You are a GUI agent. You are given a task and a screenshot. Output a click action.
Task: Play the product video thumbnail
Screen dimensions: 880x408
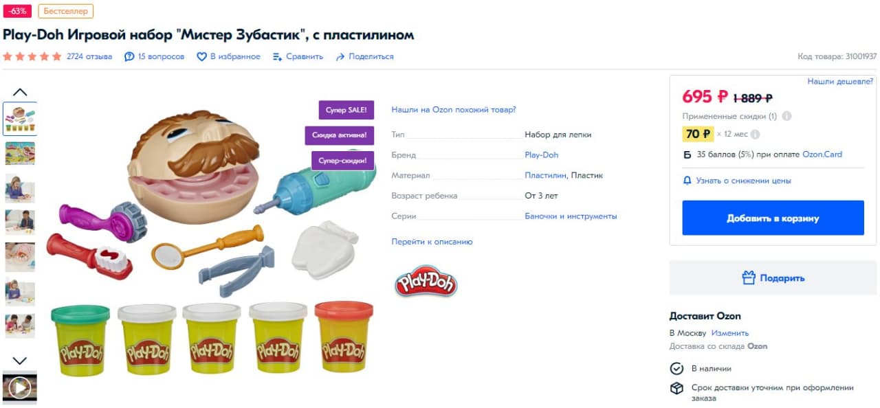click(x=20, y=388)
